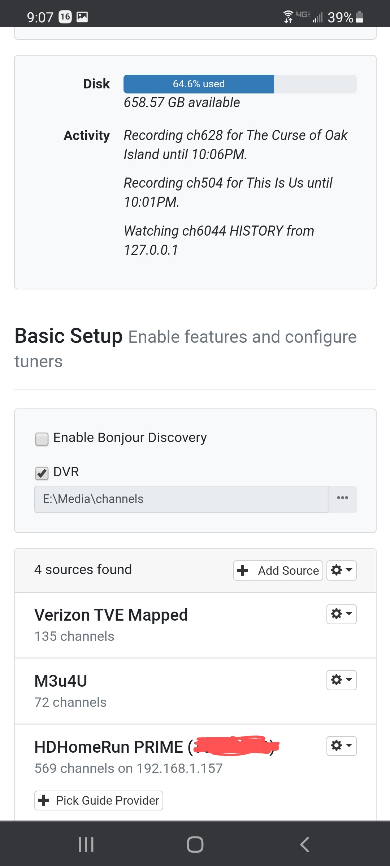Tap the Android home button icon
This screenshot has height=866, width=390.
point(195,844)
